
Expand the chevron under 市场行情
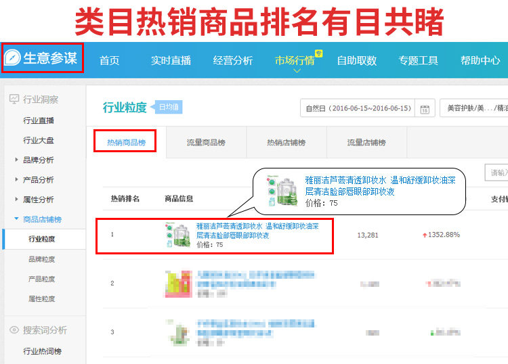pos(297,70)
